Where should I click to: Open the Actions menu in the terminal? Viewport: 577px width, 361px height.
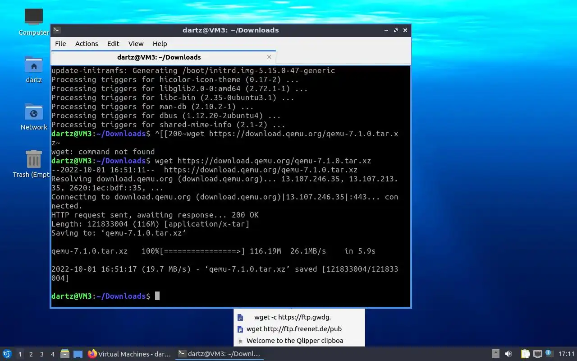pos(87,44)
